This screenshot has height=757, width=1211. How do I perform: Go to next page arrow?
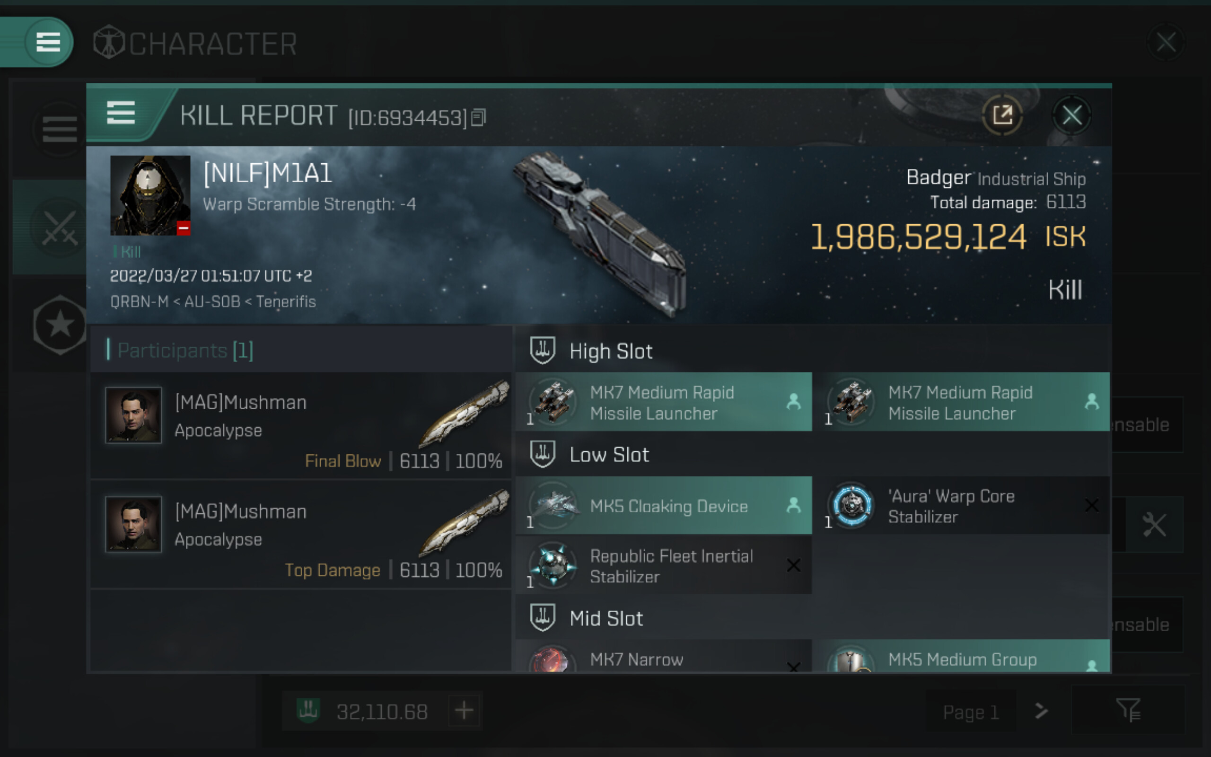[x=1041, y=711]
